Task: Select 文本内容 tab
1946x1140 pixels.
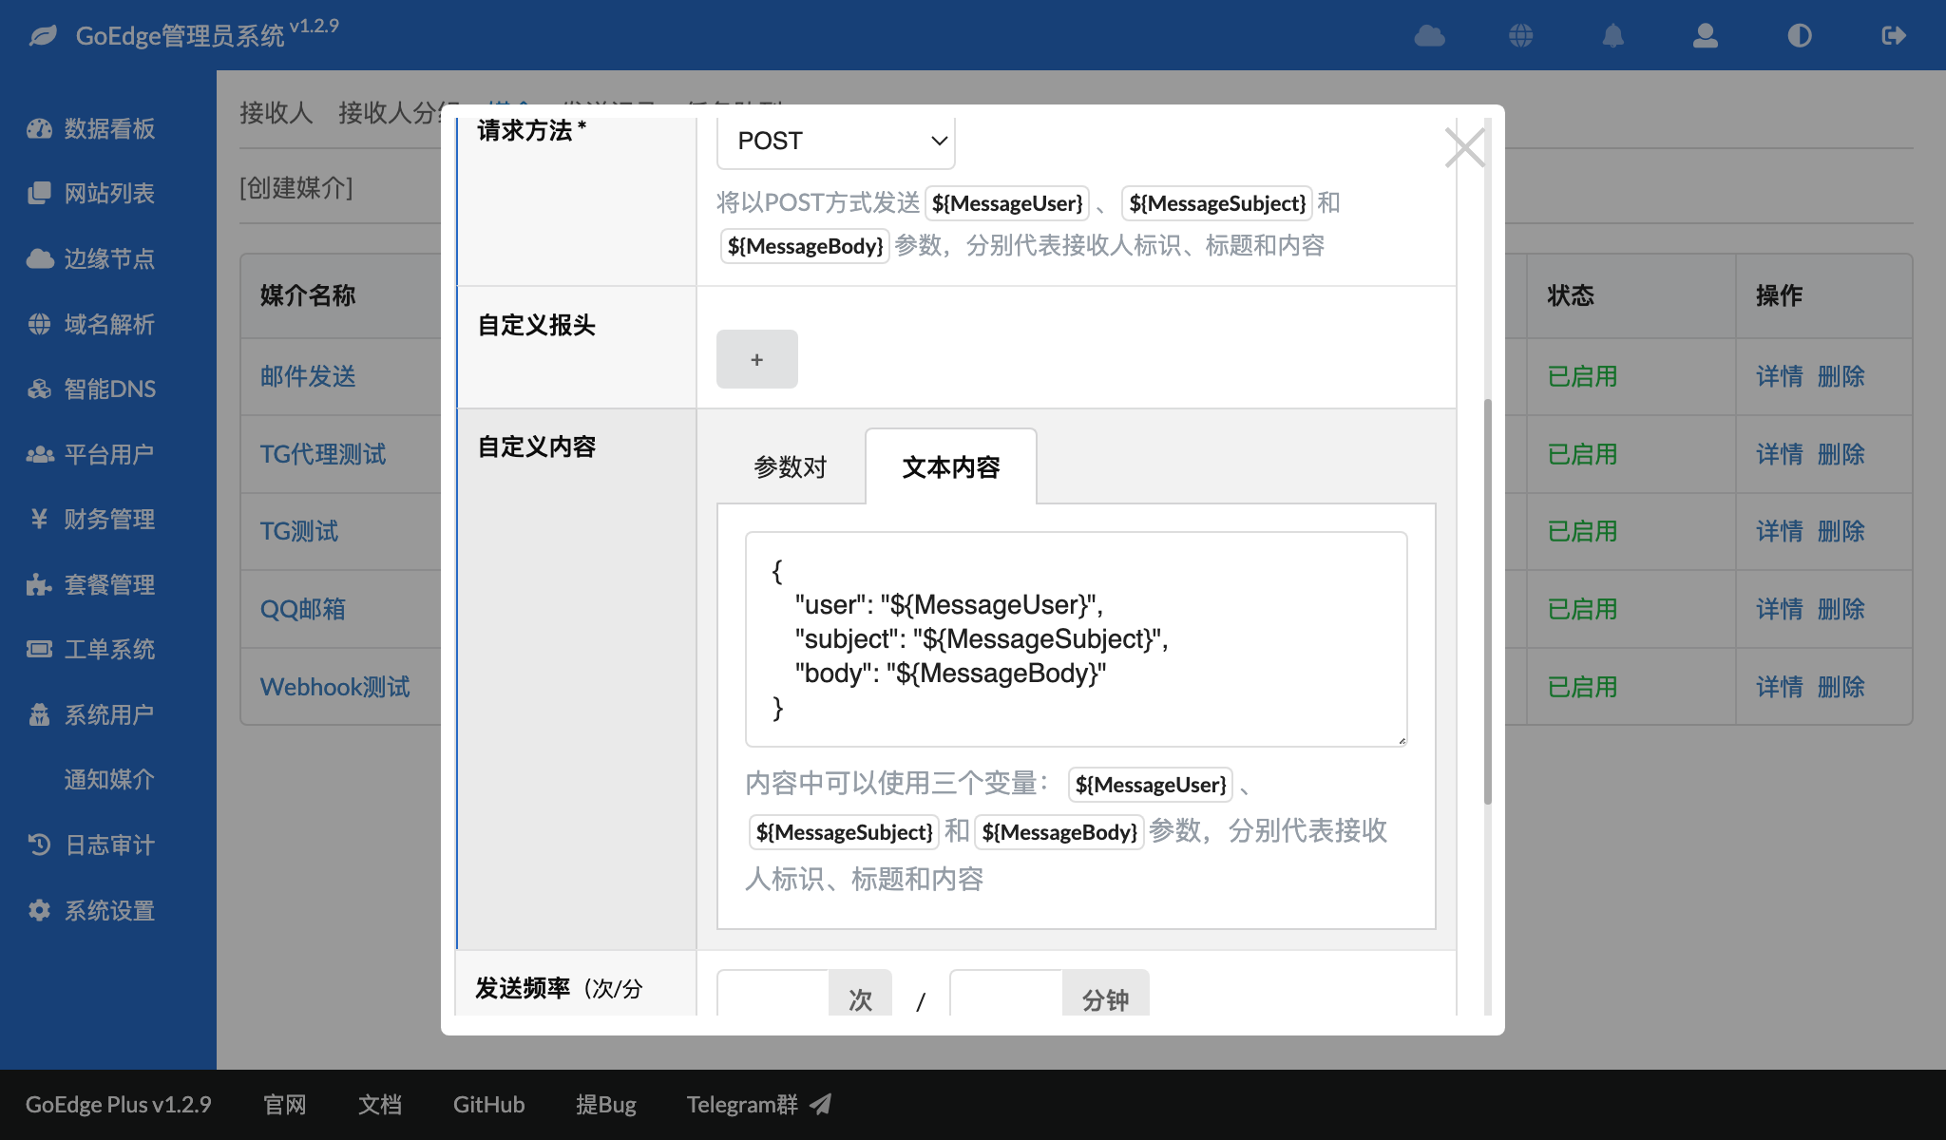Action: tap(950, 467)
